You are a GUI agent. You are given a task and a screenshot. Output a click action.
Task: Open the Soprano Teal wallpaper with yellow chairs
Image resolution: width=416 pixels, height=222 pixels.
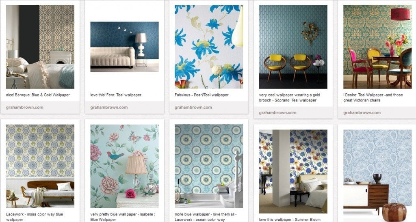pyautogui.click(x=293, y=47)
